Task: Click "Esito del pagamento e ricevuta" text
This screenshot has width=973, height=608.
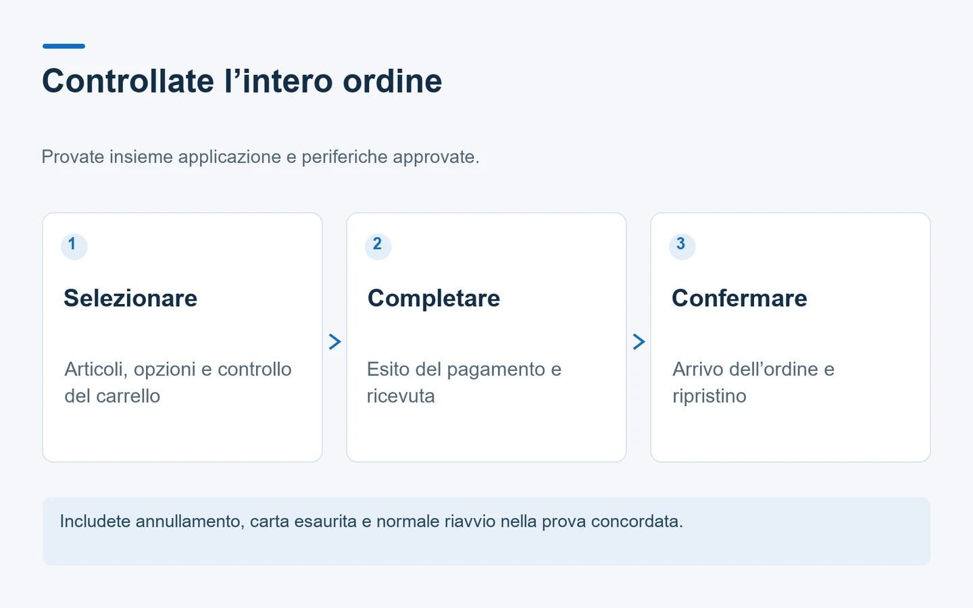Action: pos(464,382)
